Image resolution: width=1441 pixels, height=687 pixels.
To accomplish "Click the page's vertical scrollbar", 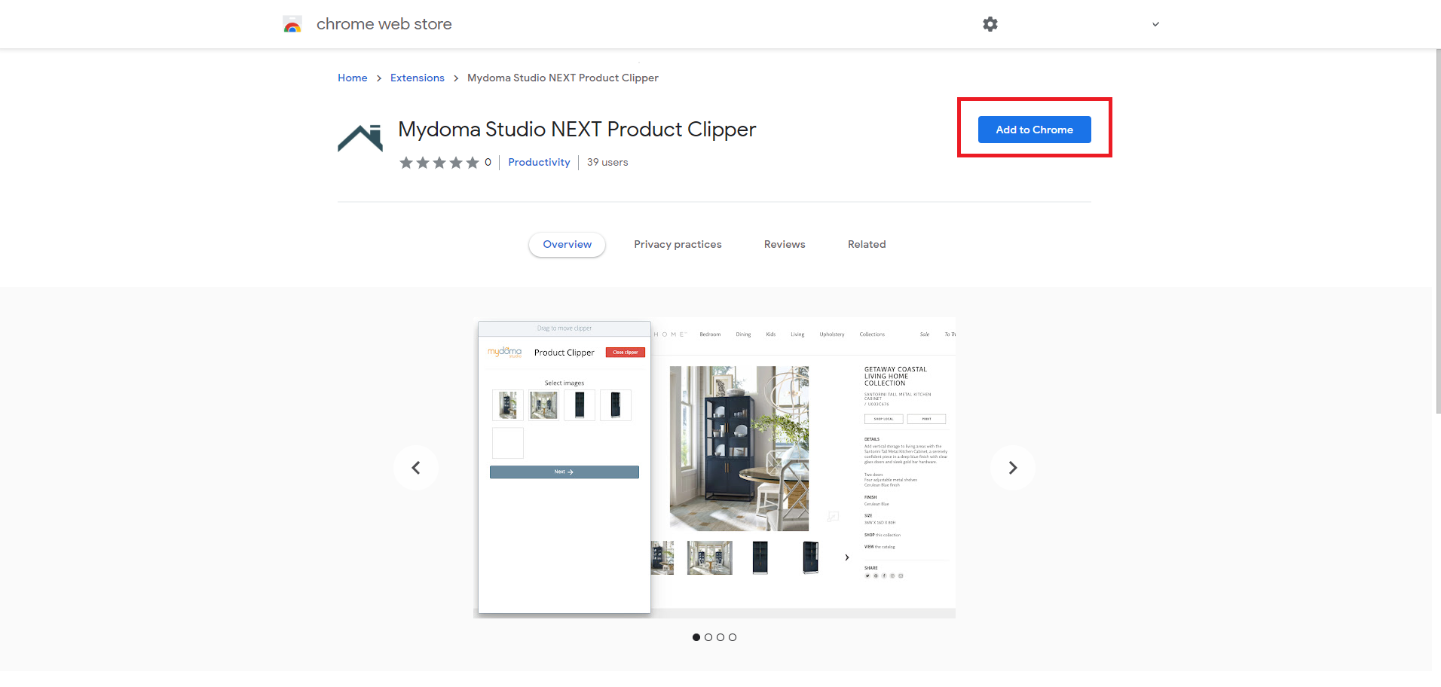I will coord(1438,231).
